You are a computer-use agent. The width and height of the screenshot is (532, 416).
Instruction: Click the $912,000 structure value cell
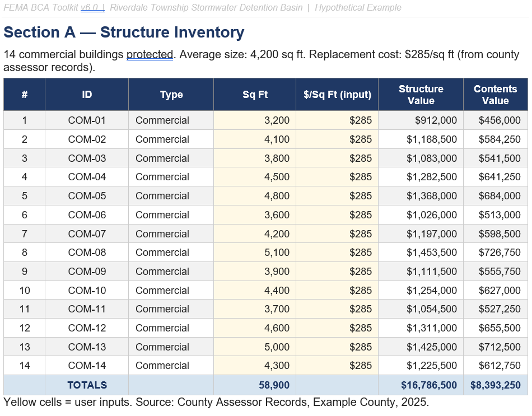click(x=421, y=120)
